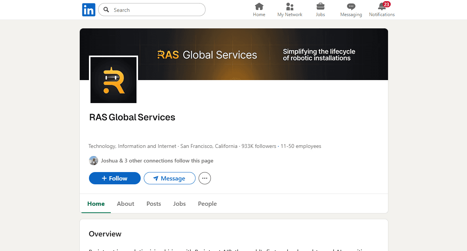Follow RAS Global Services
Screen dimensions: 467x251
tap(115, 178)
